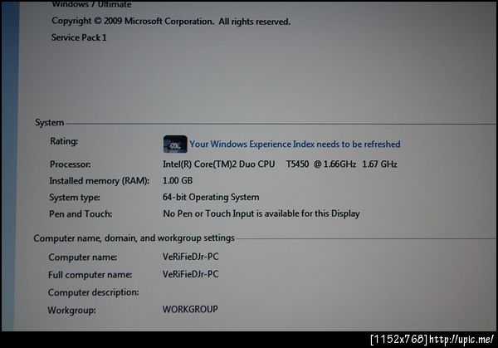498x348 pixels.
Task: Select the Installed memory (RAM) label
Action: click(x=99, y=181)
